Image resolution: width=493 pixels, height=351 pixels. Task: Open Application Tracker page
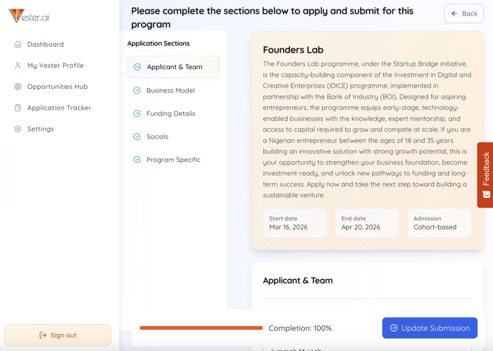[x=59, y=108]
